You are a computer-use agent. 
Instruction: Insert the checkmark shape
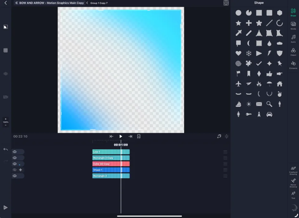[259, 63]
